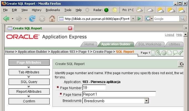189x111 pixels.
Task: Select the Confirm wizard step
Action: (x=29, y=101)
